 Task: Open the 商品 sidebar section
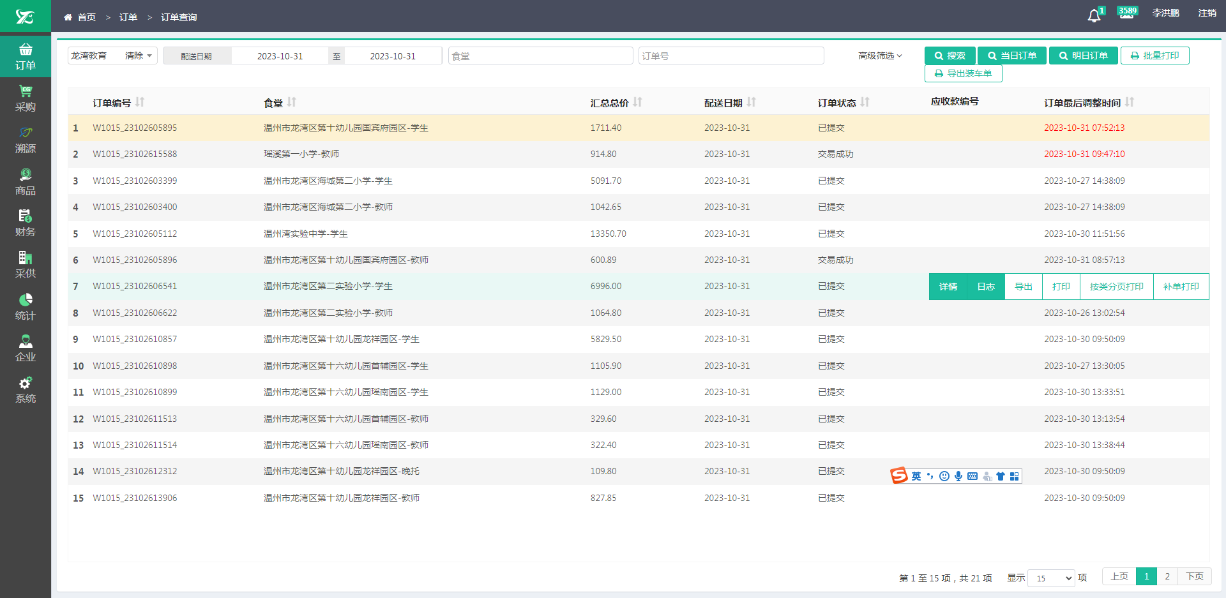(25, 182)
